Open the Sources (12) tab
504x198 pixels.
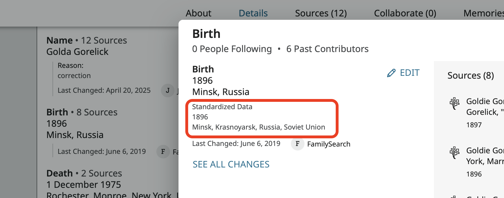[321, 13]
